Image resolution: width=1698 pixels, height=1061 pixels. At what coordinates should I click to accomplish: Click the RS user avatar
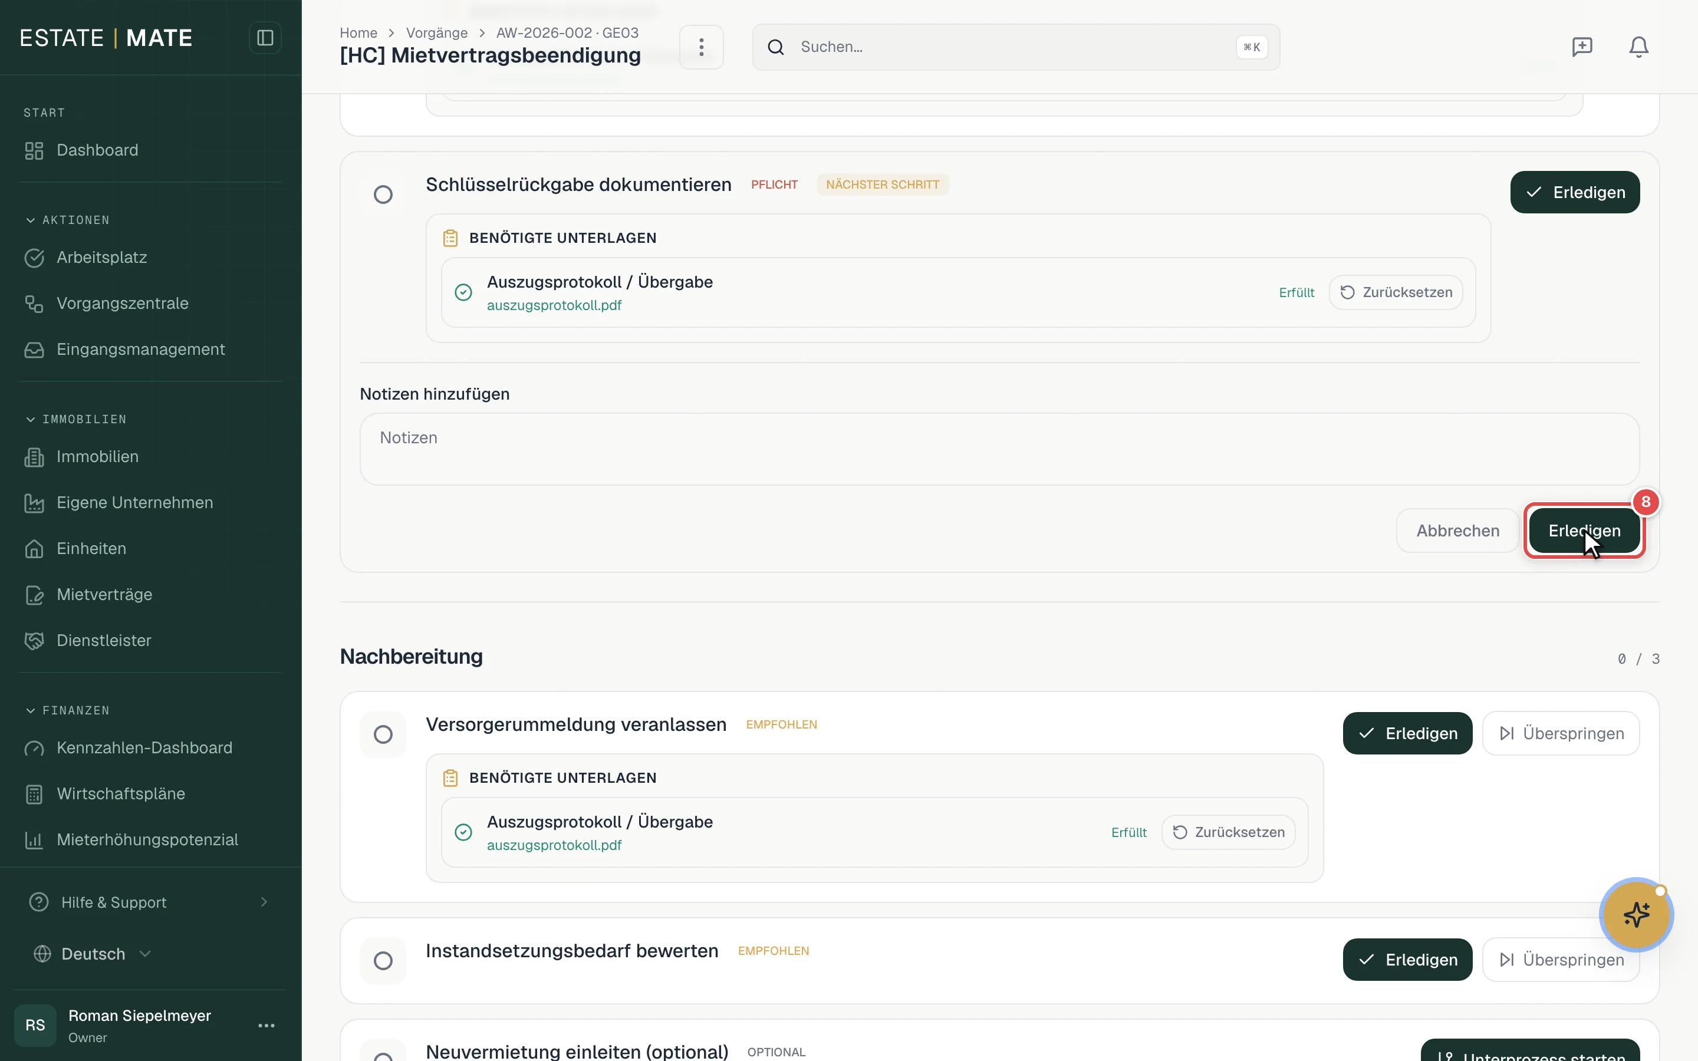35,1025
